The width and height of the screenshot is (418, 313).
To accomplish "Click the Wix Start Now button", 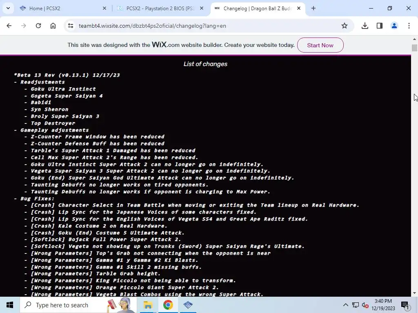I will point(320,45).
